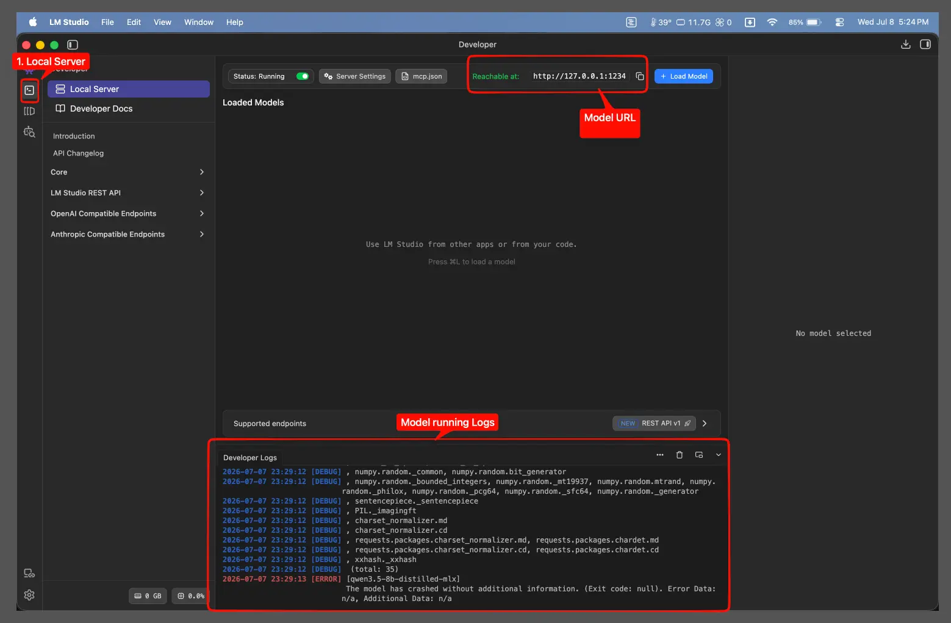Click the log line (total: 35)
Viewport: 951px width, 623px height.
click(x=310, y=569)
